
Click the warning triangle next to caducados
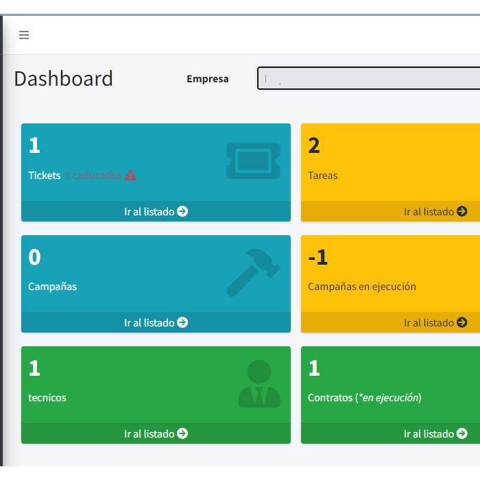(130, 176)
